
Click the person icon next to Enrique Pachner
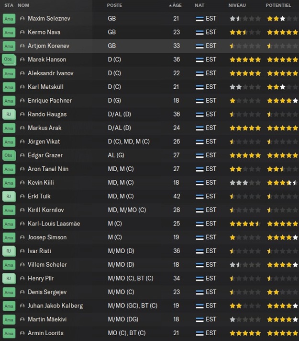(22, 101)
